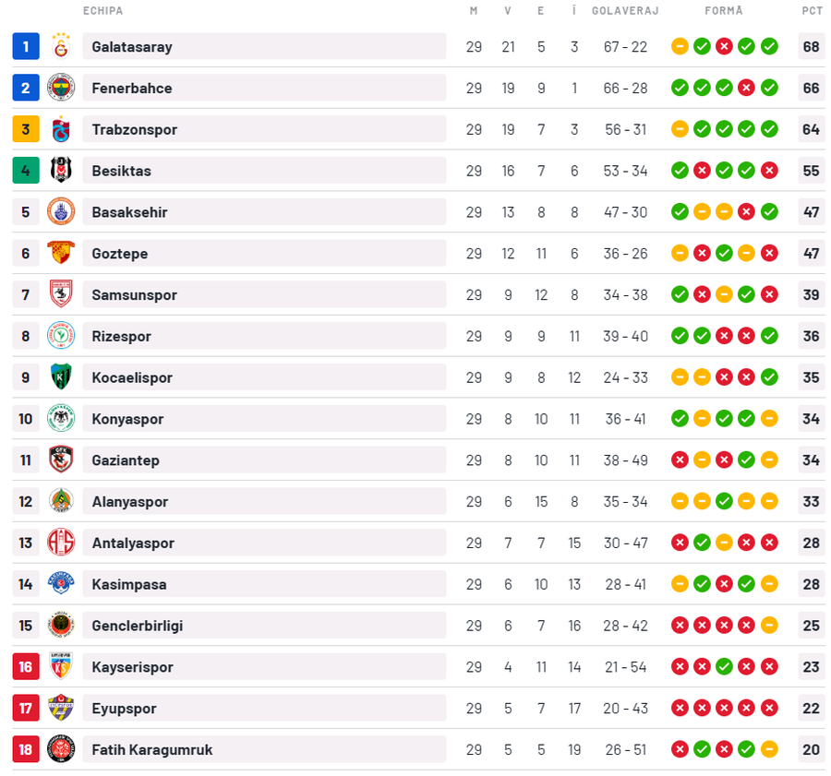The height and width of the screenshot is (776, 831).
Task: Click the Kocaelispor team crest
Action: (x=61, y=377)
